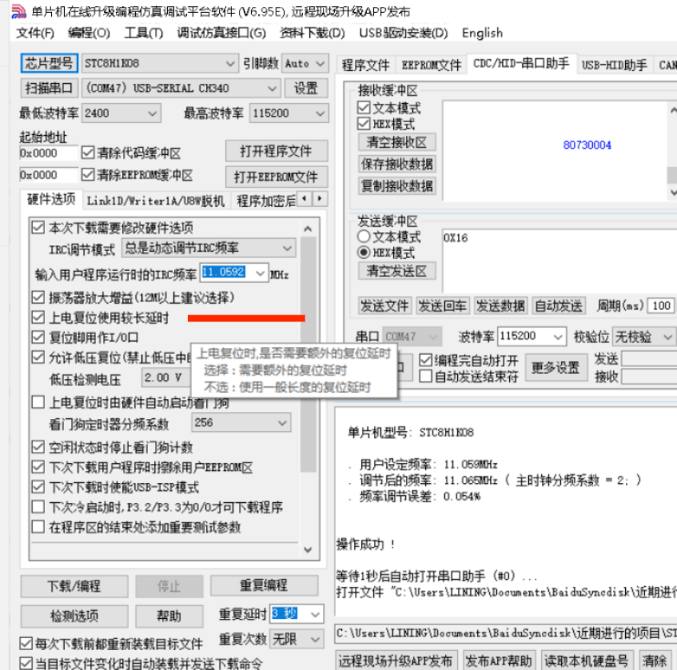Click the 自动发送 button

pos(559,306)
